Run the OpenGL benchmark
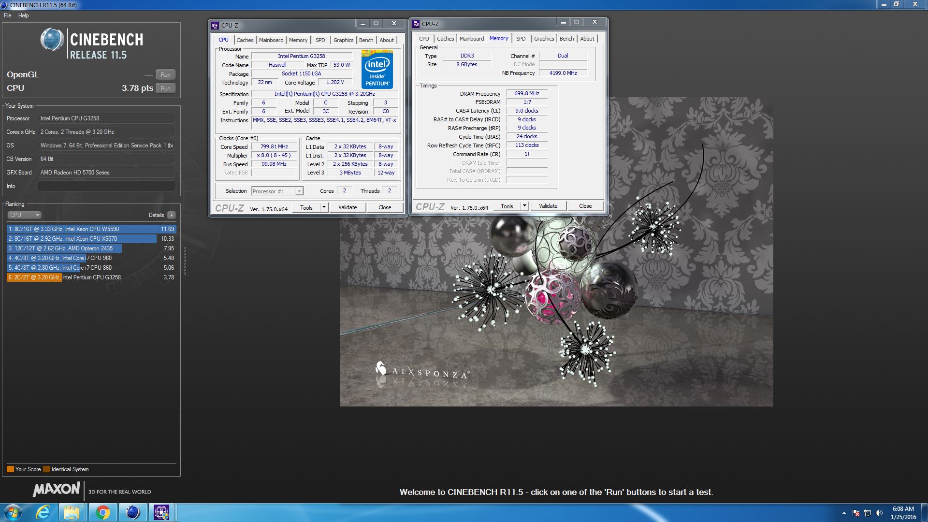 click(165, 75)
